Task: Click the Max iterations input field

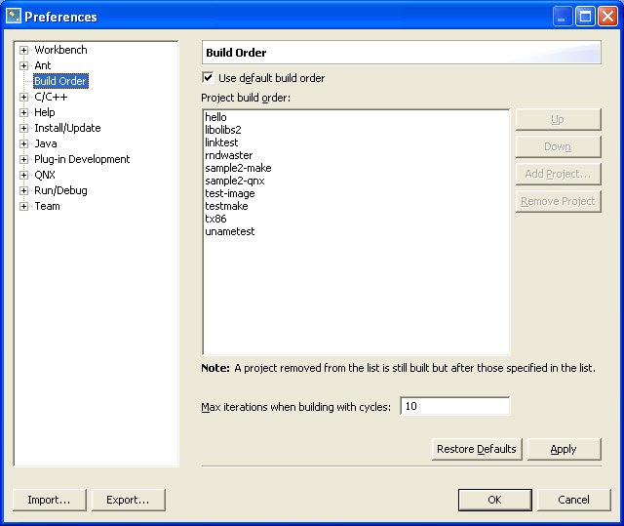Action: [x=453, y=406]
